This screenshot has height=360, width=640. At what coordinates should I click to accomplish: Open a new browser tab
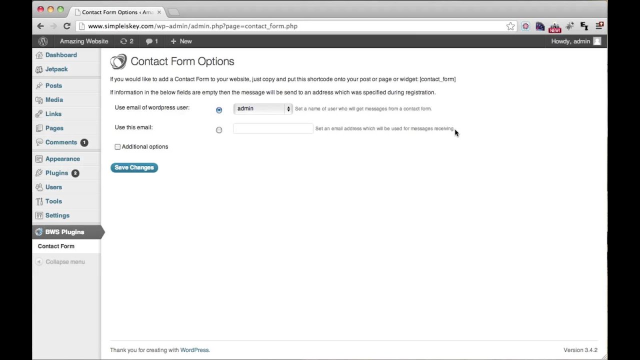(x=173, y=12)
